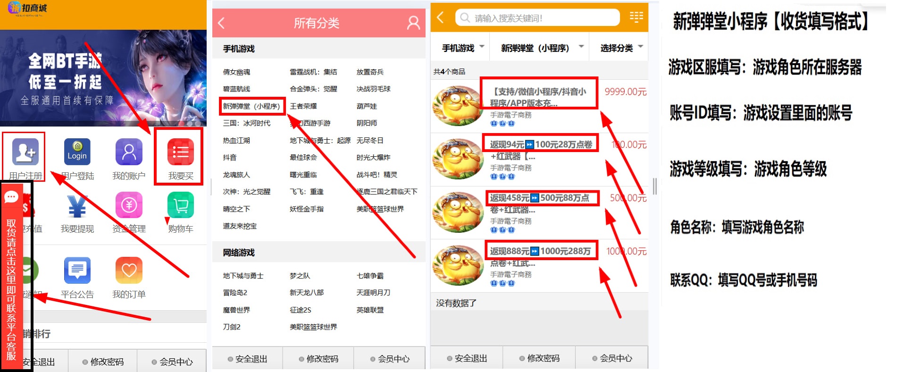The image size is (903, 372).
Task: Open the 我要提现 yen withdrawal icon
Action: [x=77, y=206]
